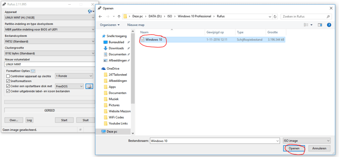
Task: Click the Over... button in Rufus
Action: [14, 120]
